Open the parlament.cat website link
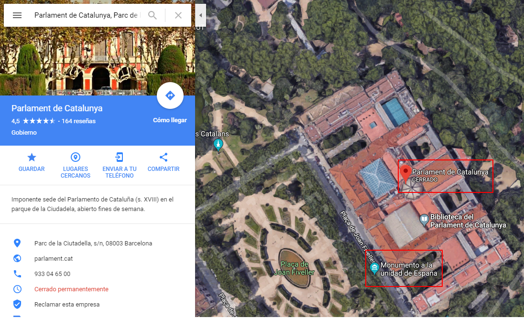Viewport: 524px width, 318px height. coord(54,259)
